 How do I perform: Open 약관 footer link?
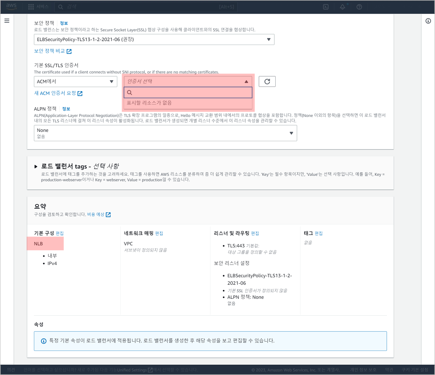pyautogui.click(x=389, y=370)
